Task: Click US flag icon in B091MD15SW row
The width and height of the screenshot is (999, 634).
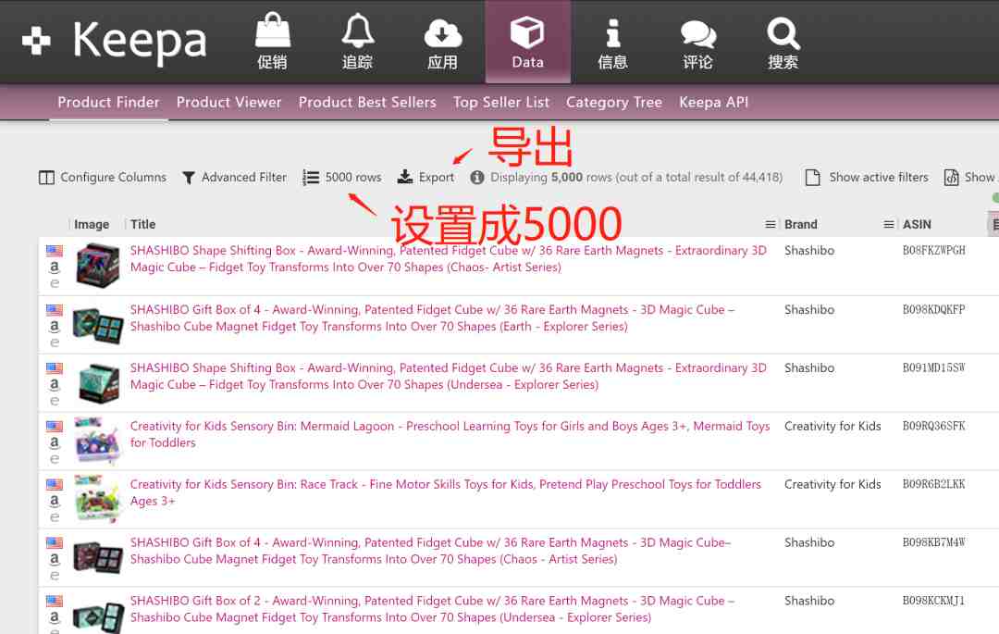Action: 55,368
